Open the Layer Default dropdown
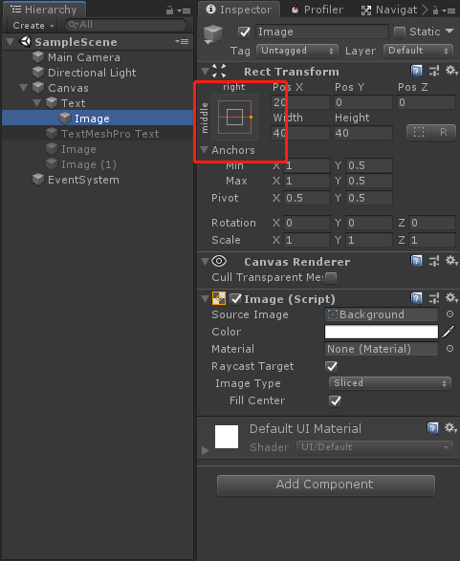The image size is (460, 561). tap(418, 51)
